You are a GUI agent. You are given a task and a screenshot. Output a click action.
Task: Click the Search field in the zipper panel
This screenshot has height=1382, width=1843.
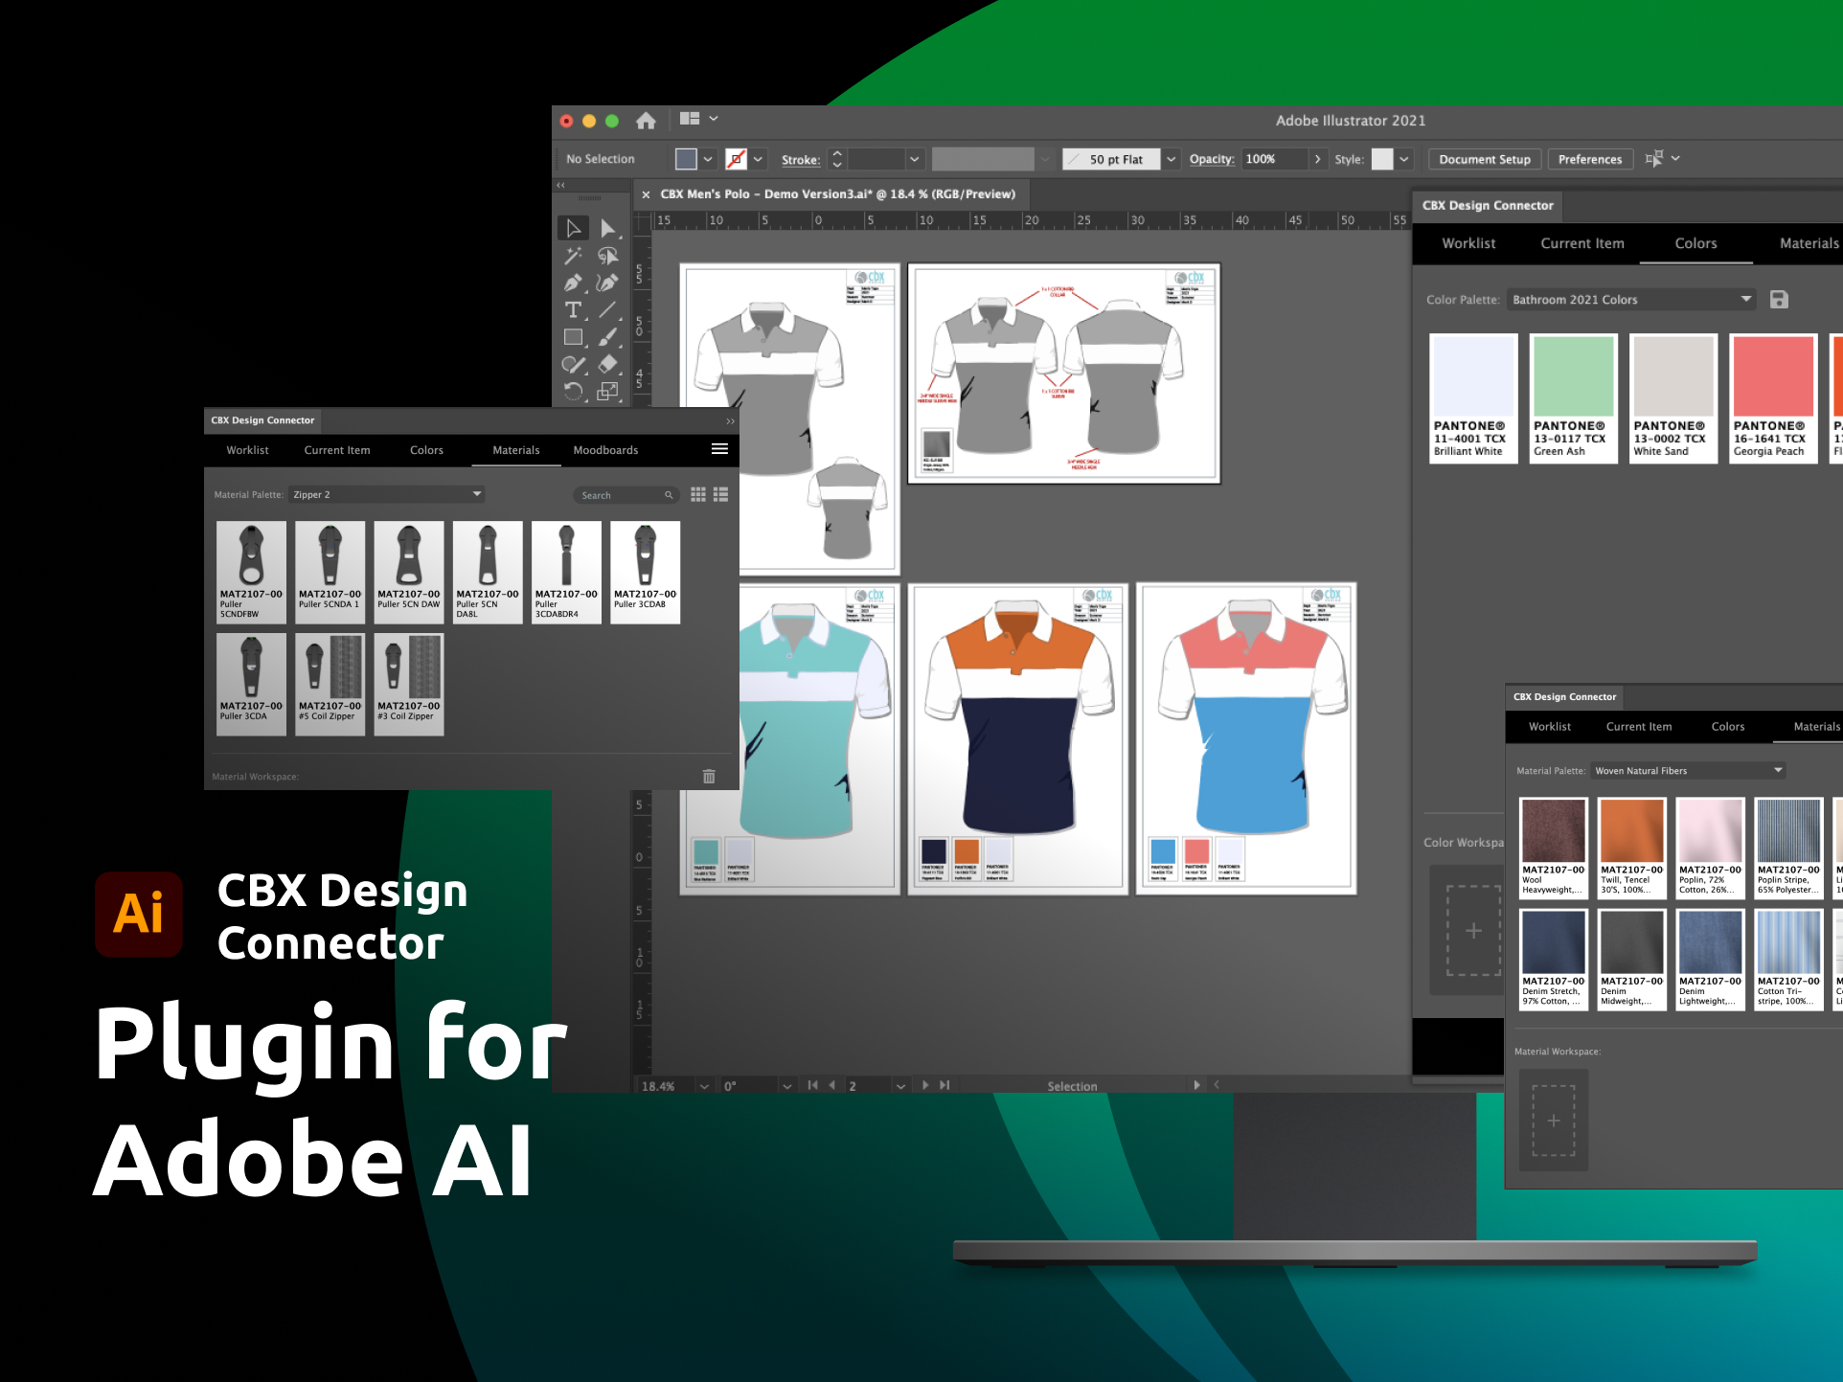tap(627, 495)
